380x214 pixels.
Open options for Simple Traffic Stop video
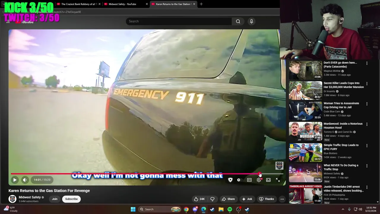367,146
